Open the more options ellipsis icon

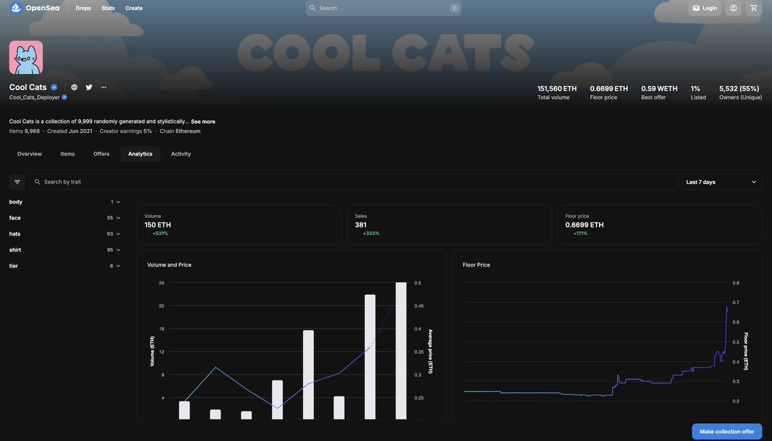tap(104, 87)
